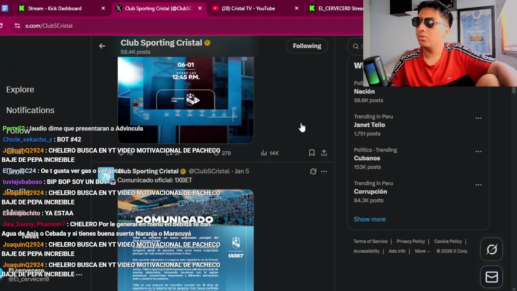Screen dimensions: 517x291
Task: Open more options for Corrupción trend
Action: 478,185
